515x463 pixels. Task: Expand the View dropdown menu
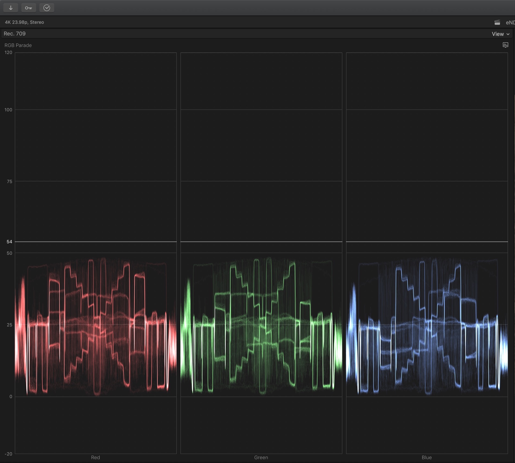tap(498, 34)
